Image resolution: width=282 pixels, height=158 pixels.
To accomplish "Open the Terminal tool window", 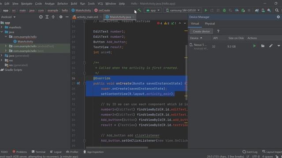I will (38, 152).
